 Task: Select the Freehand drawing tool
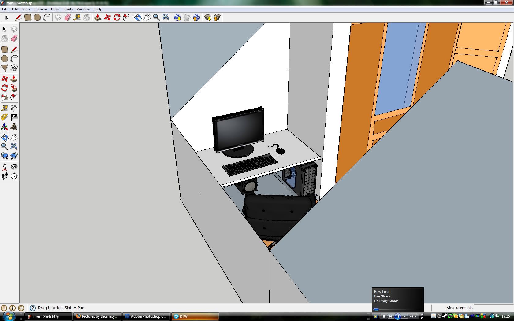(14, 68)
